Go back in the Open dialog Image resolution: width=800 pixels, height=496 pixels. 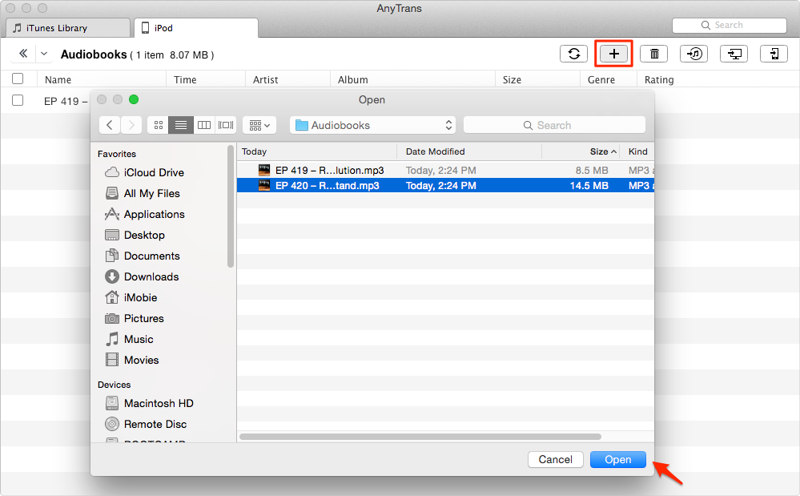point(110,125)
